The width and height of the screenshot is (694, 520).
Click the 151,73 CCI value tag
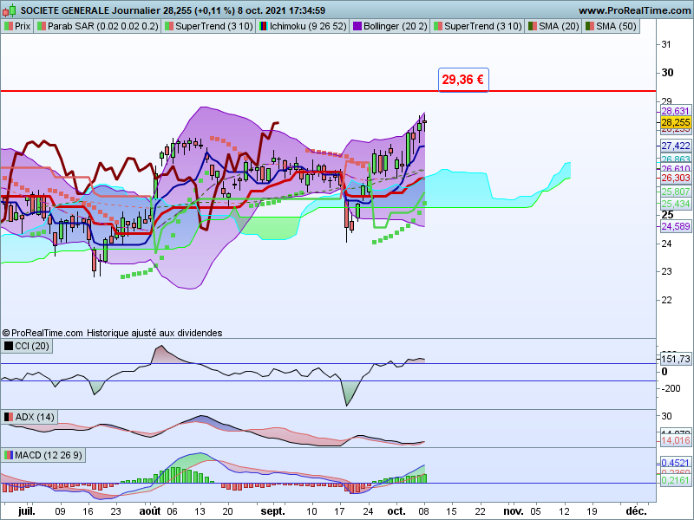[676, 359]
